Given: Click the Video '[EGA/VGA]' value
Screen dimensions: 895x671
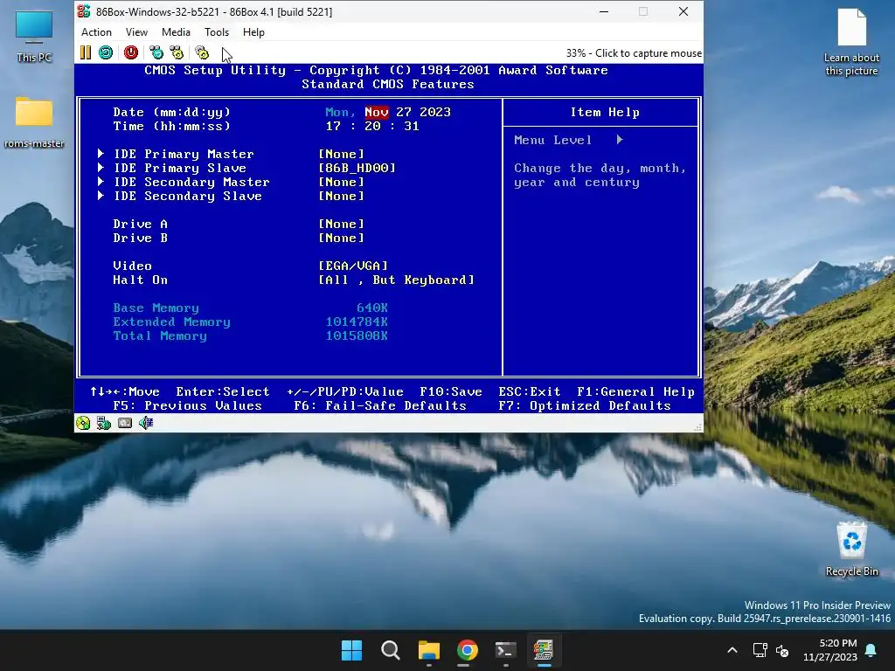Looking at the screenshot, I should tap(353, 266).
